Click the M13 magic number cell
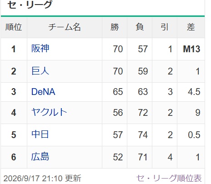The height and width of the screenshot is (184, 211). click(x=191, y=49)
